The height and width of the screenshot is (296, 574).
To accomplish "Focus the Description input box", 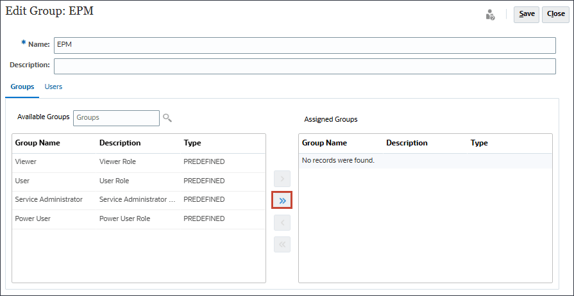I will (x=304, y=66).
